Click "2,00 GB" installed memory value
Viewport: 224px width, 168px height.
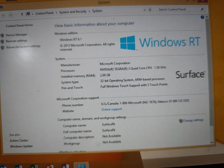105,75
